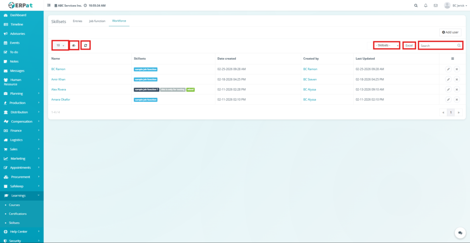This screenshot has width=470, height=243.
Task: Open the page size dropdown showing 10
Action: tap(60, 45)
